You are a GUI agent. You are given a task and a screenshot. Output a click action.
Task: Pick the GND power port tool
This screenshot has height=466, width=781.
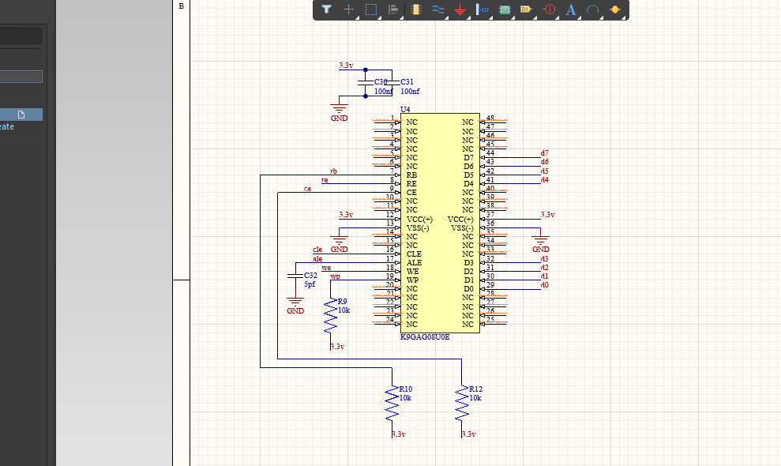point(460,10)
